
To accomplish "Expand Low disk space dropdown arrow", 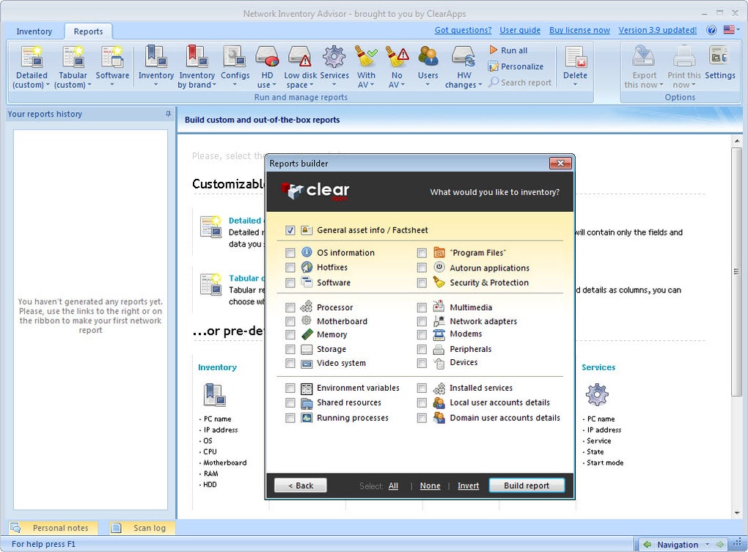I will tap(312, 85).
